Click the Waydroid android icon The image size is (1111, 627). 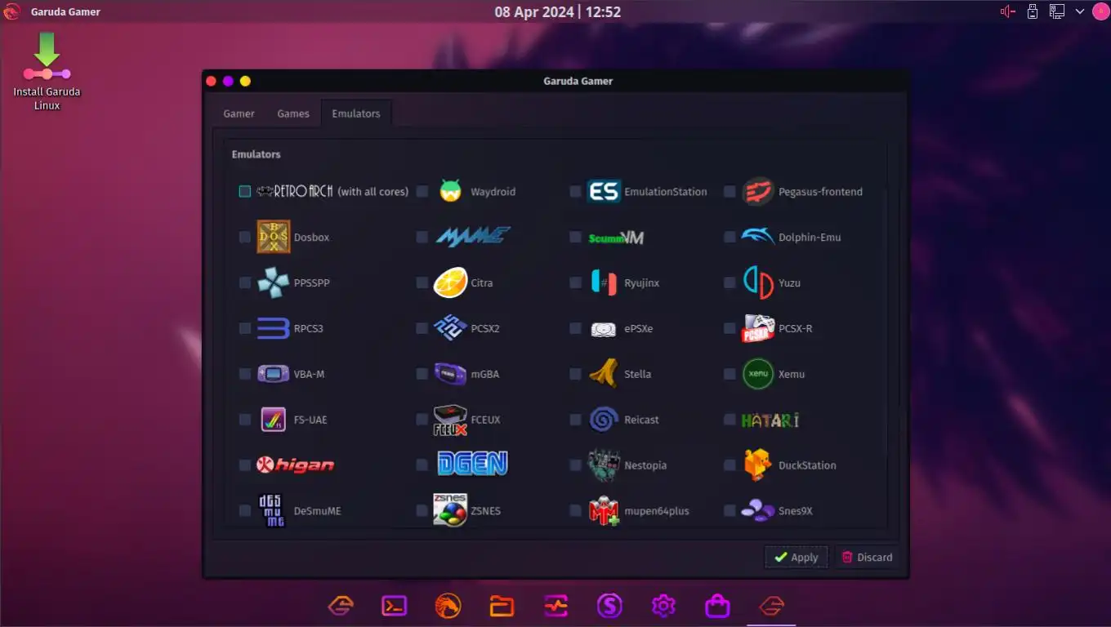coord(451,191)
